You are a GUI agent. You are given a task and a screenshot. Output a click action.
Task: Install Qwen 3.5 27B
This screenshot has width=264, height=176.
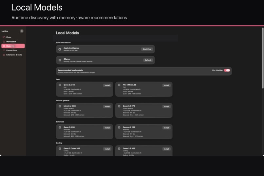(166, 107)
